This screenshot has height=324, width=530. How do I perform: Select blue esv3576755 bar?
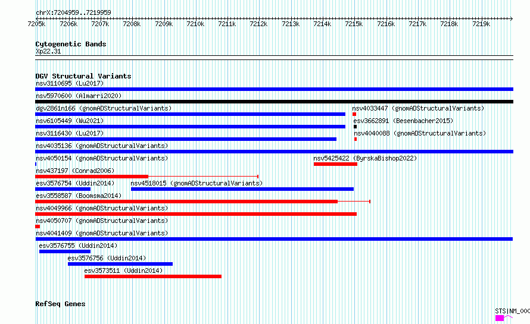[x=65, y=251]
